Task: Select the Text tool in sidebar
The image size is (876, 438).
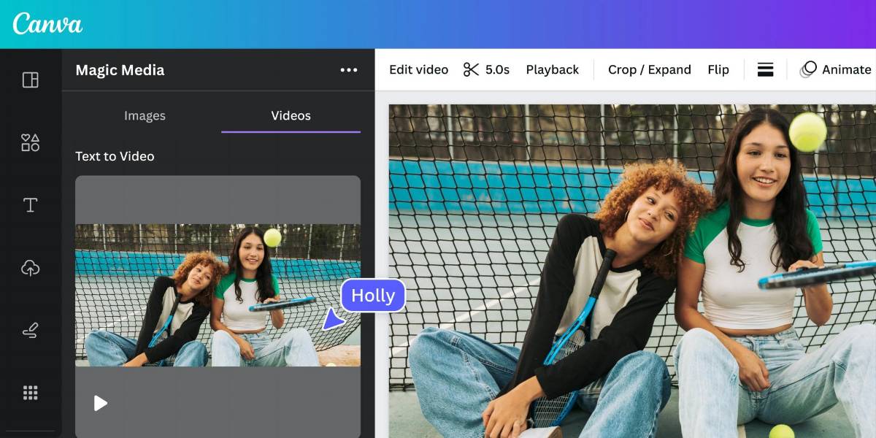Action: [30, 205]
